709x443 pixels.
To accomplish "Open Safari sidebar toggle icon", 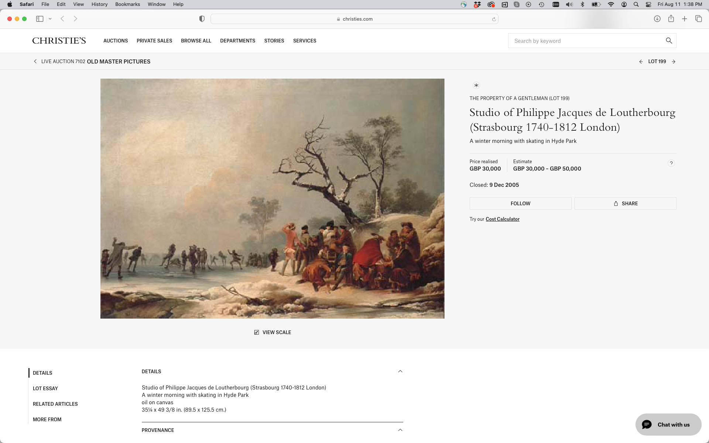I will [40, 19].
